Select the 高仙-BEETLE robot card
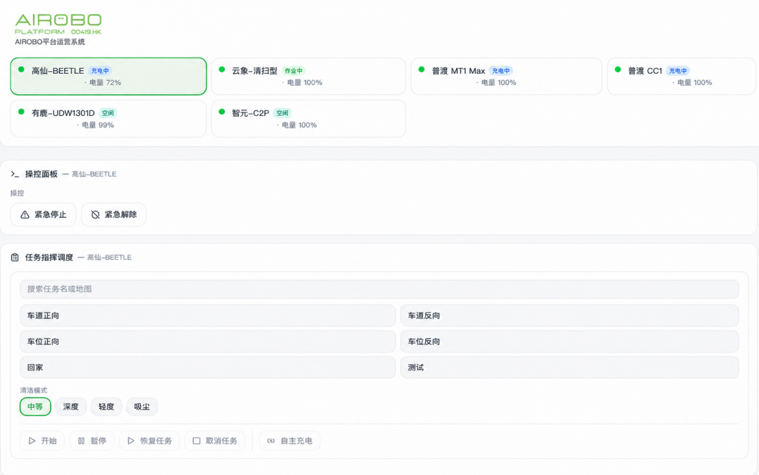 108,76
